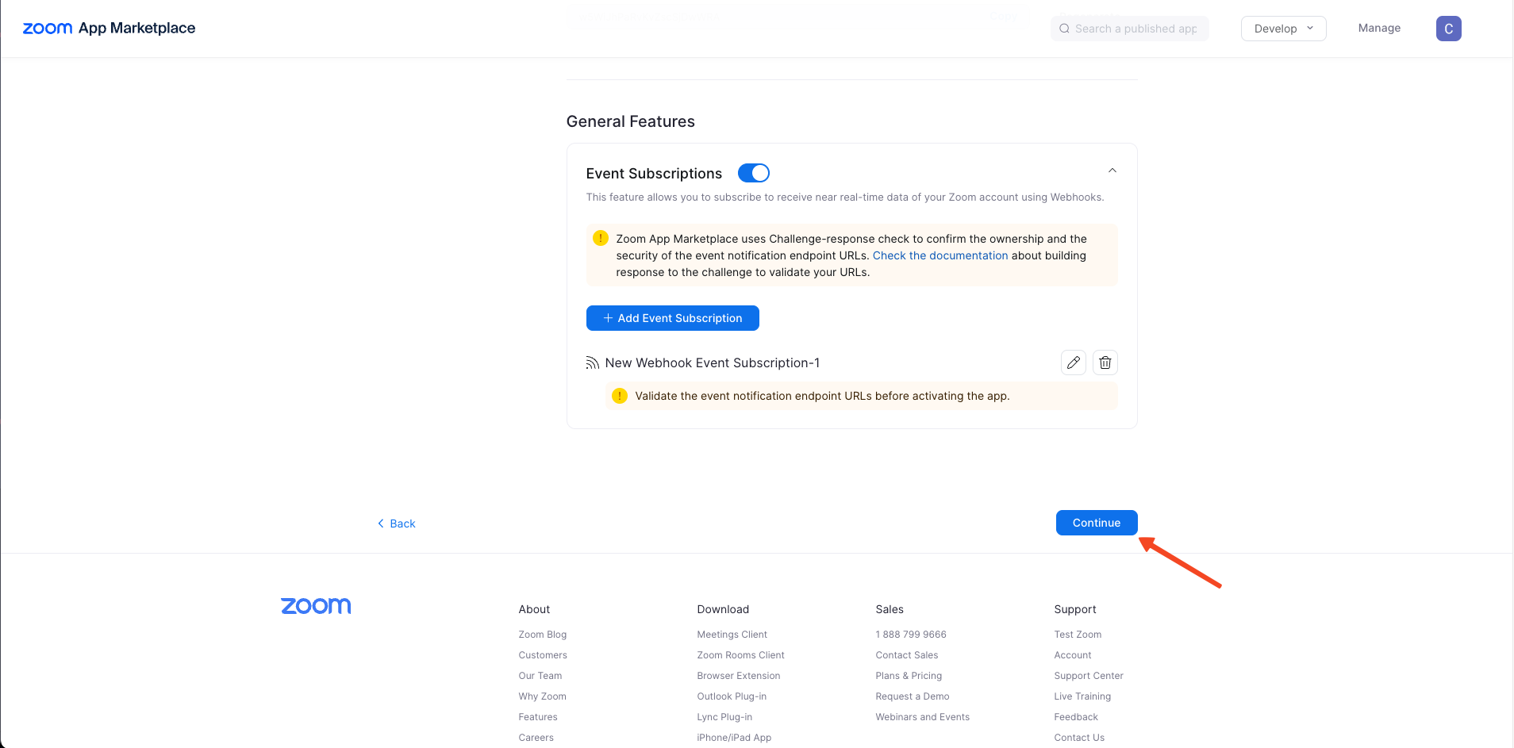Toggle Event Subscriptions switch off
Viewport: 1514px width, 748px height.
(x=753, y=173)
